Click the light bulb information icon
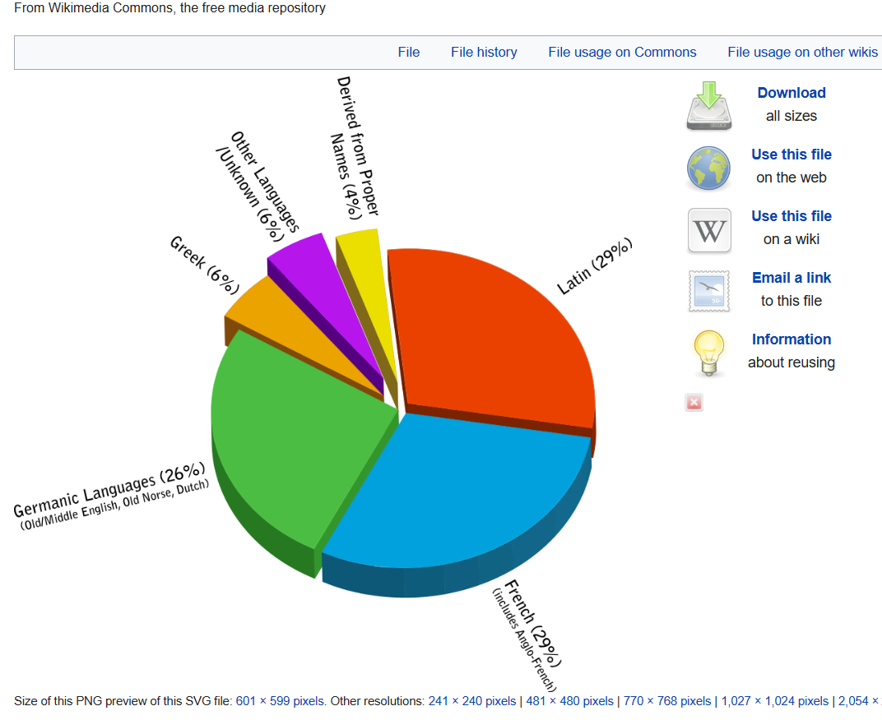 (x=708, y=353)
